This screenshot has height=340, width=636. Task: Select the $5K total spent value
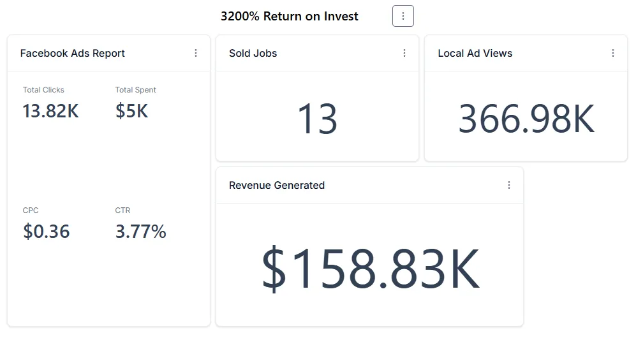[131, 111]
